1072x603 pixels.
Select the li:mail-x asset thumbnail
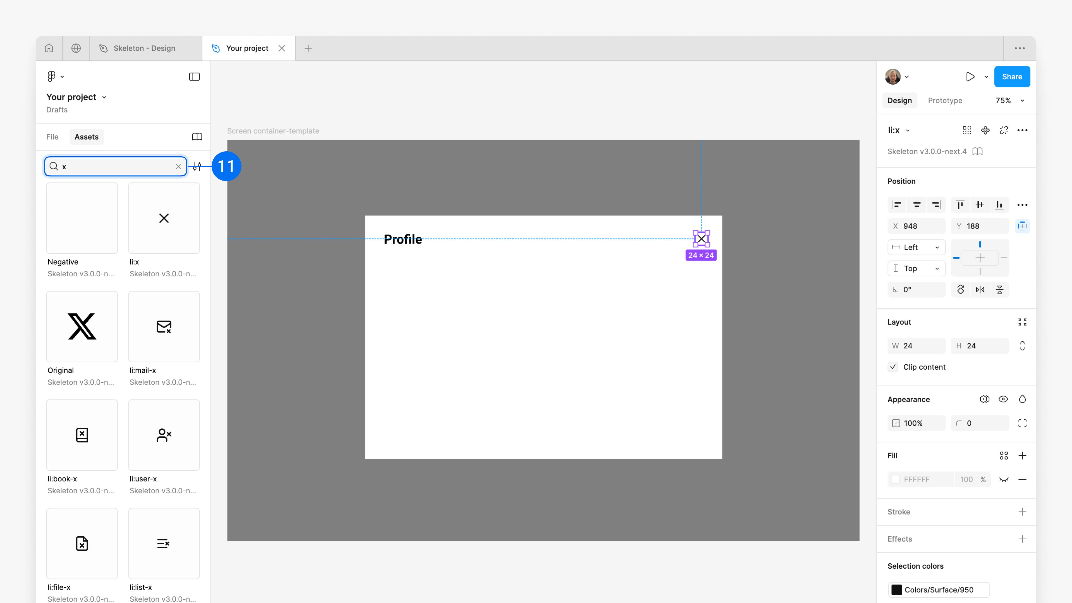coord(164,327)
